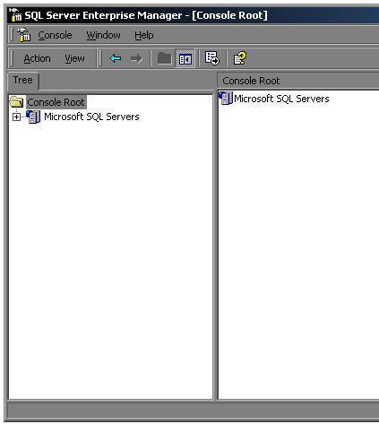Toggle the Show/Hide Console Tree button
379x424 pixels.
point(185,58)
